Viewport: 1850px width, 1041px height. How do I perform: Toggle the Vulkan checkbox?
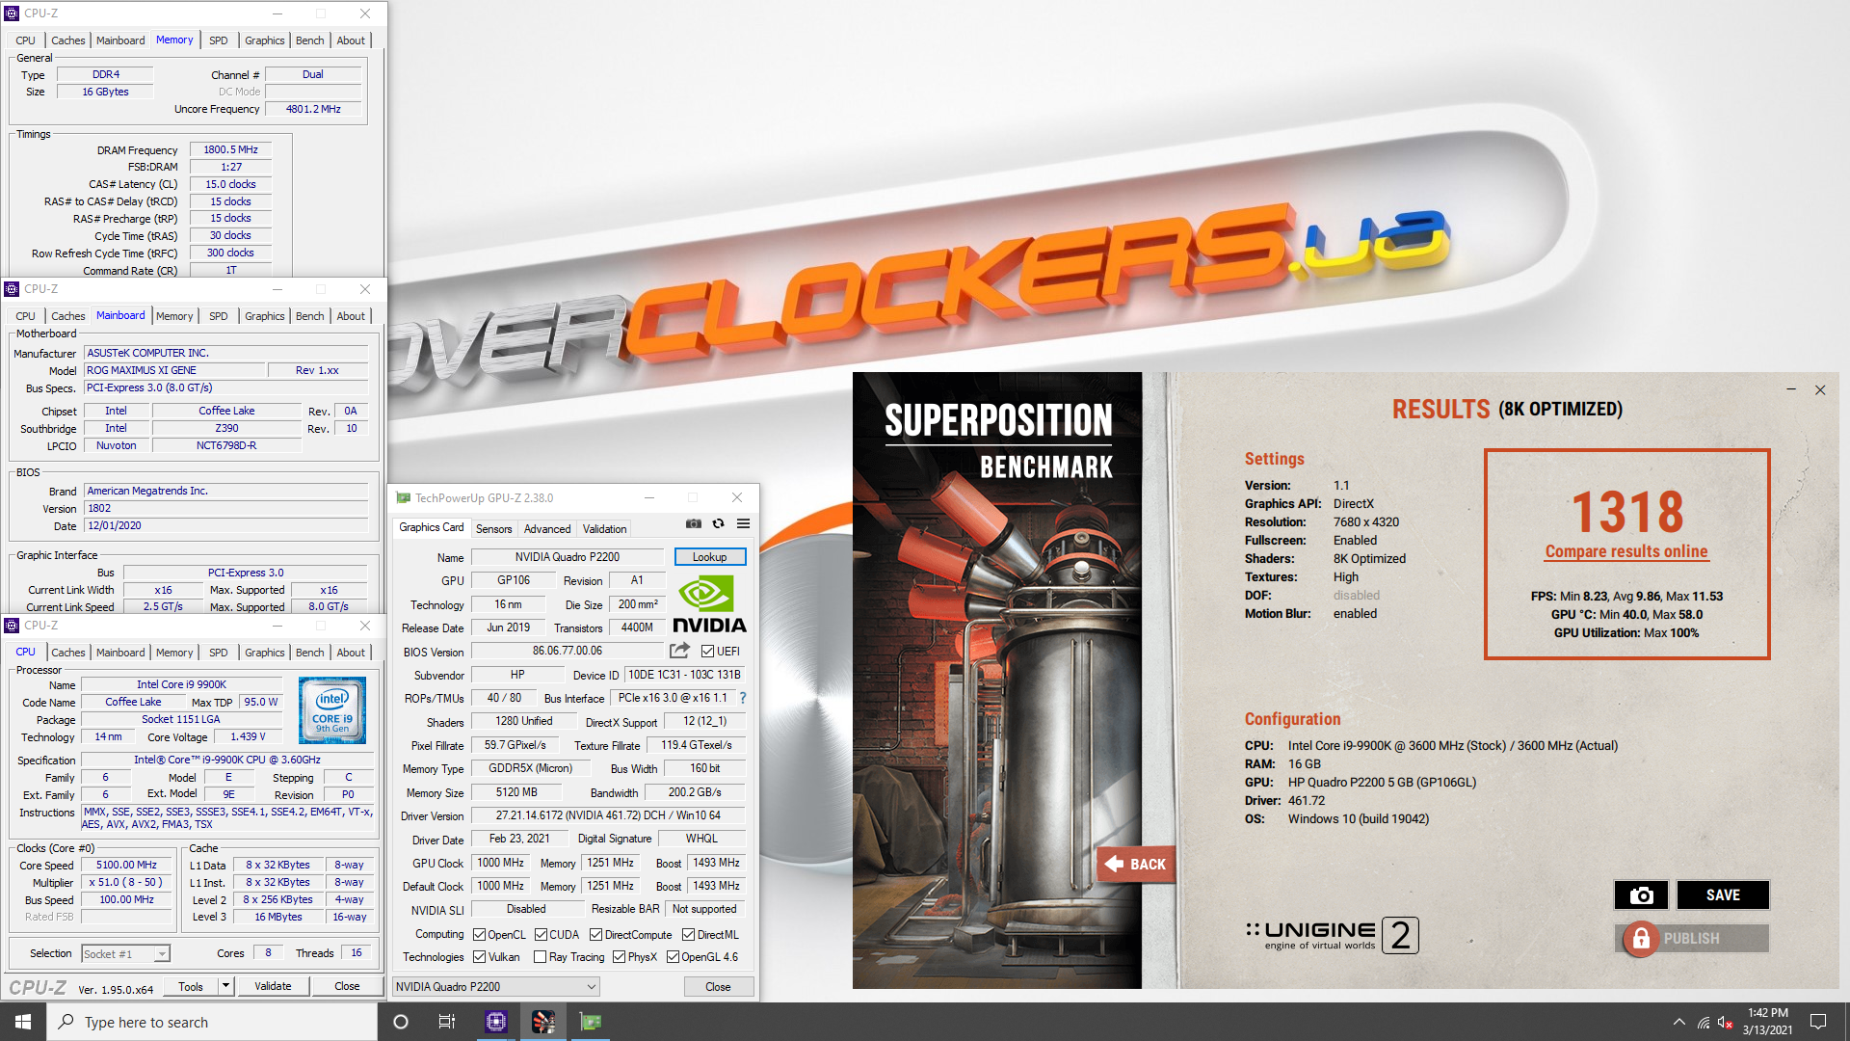coord(479,956)
